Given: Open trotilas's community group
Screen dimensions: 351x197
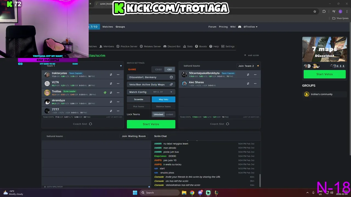Looking at the screenshot, I should pyautogui.click(x=324, y=94).
